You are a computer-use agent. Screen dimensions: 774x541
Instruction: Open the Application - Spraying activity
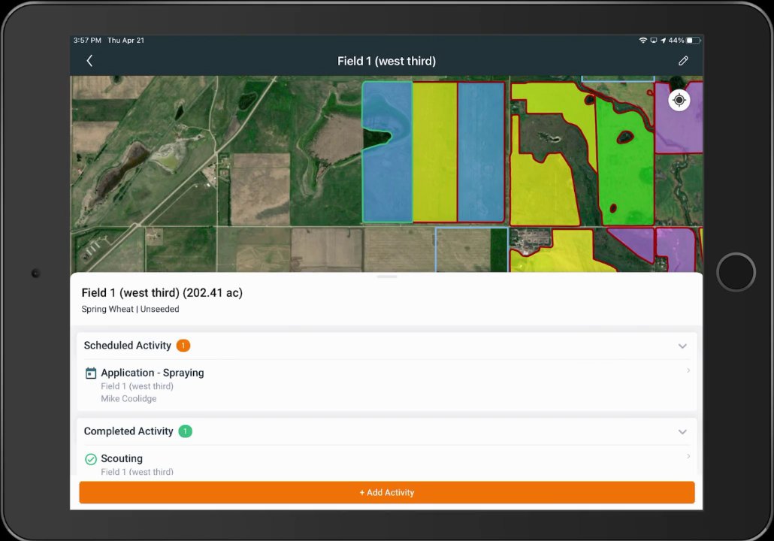click(x=387, y=385)
